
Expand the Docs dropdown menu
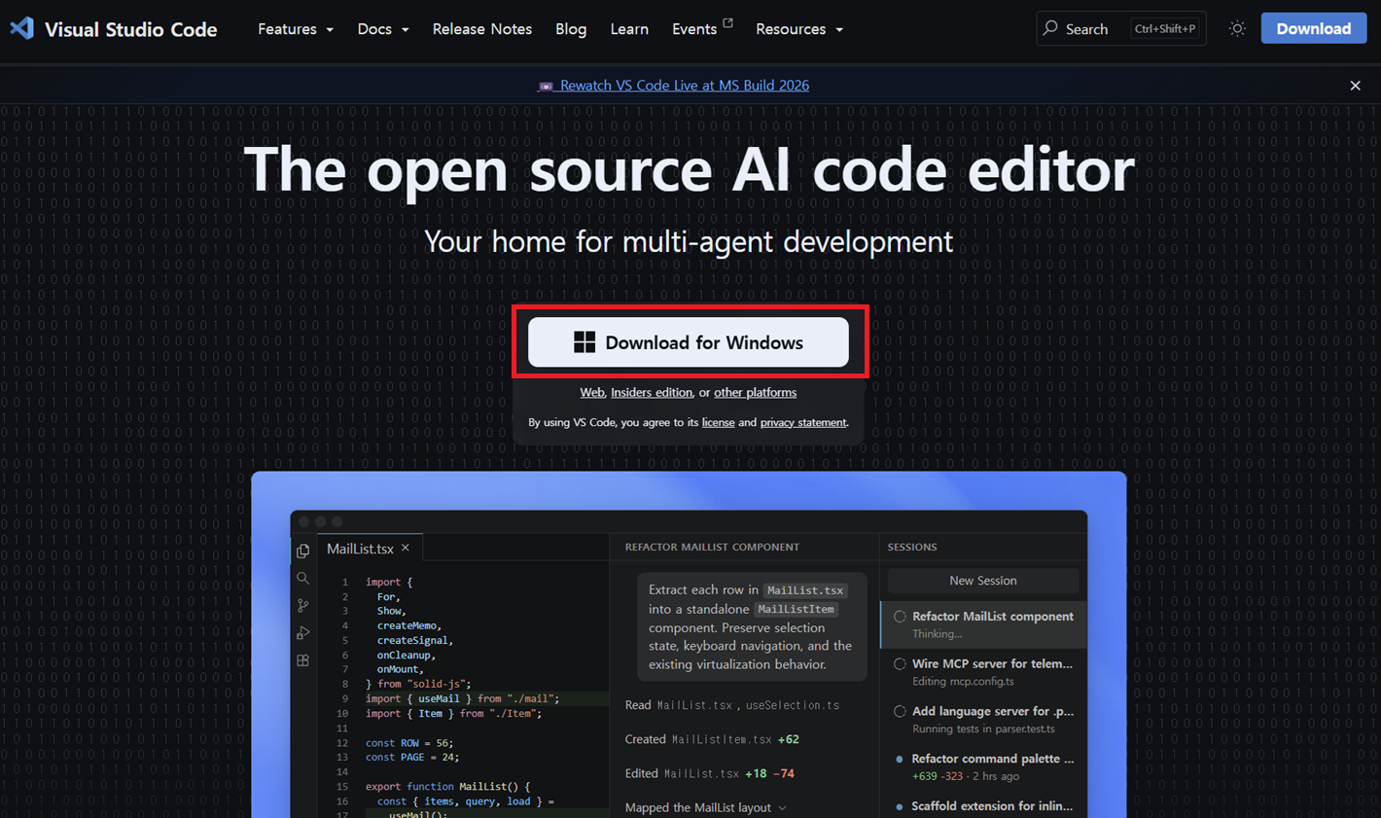pyautogui.click(x=383, y=29)
